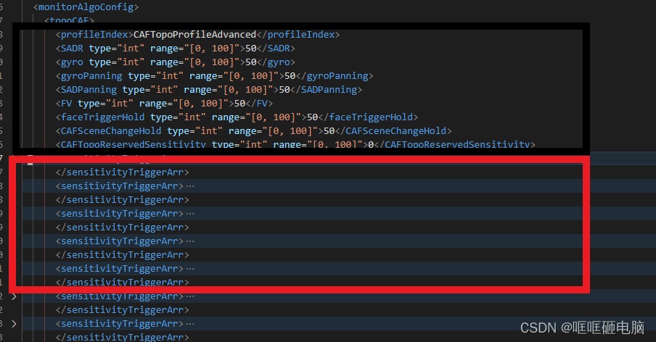
Task: Click the opening gyroPanning tag name
Action: (x=91, y=75)
